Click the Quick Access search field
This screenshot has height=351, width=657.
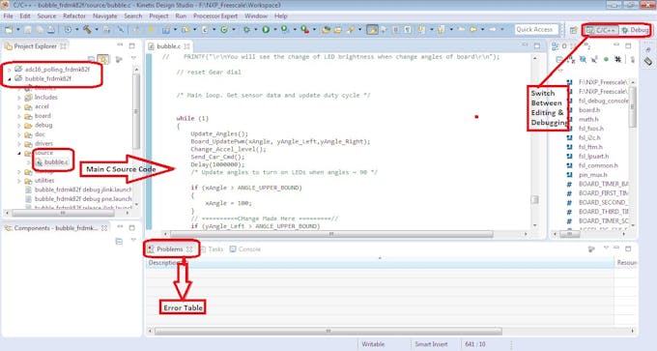[536, 29]
